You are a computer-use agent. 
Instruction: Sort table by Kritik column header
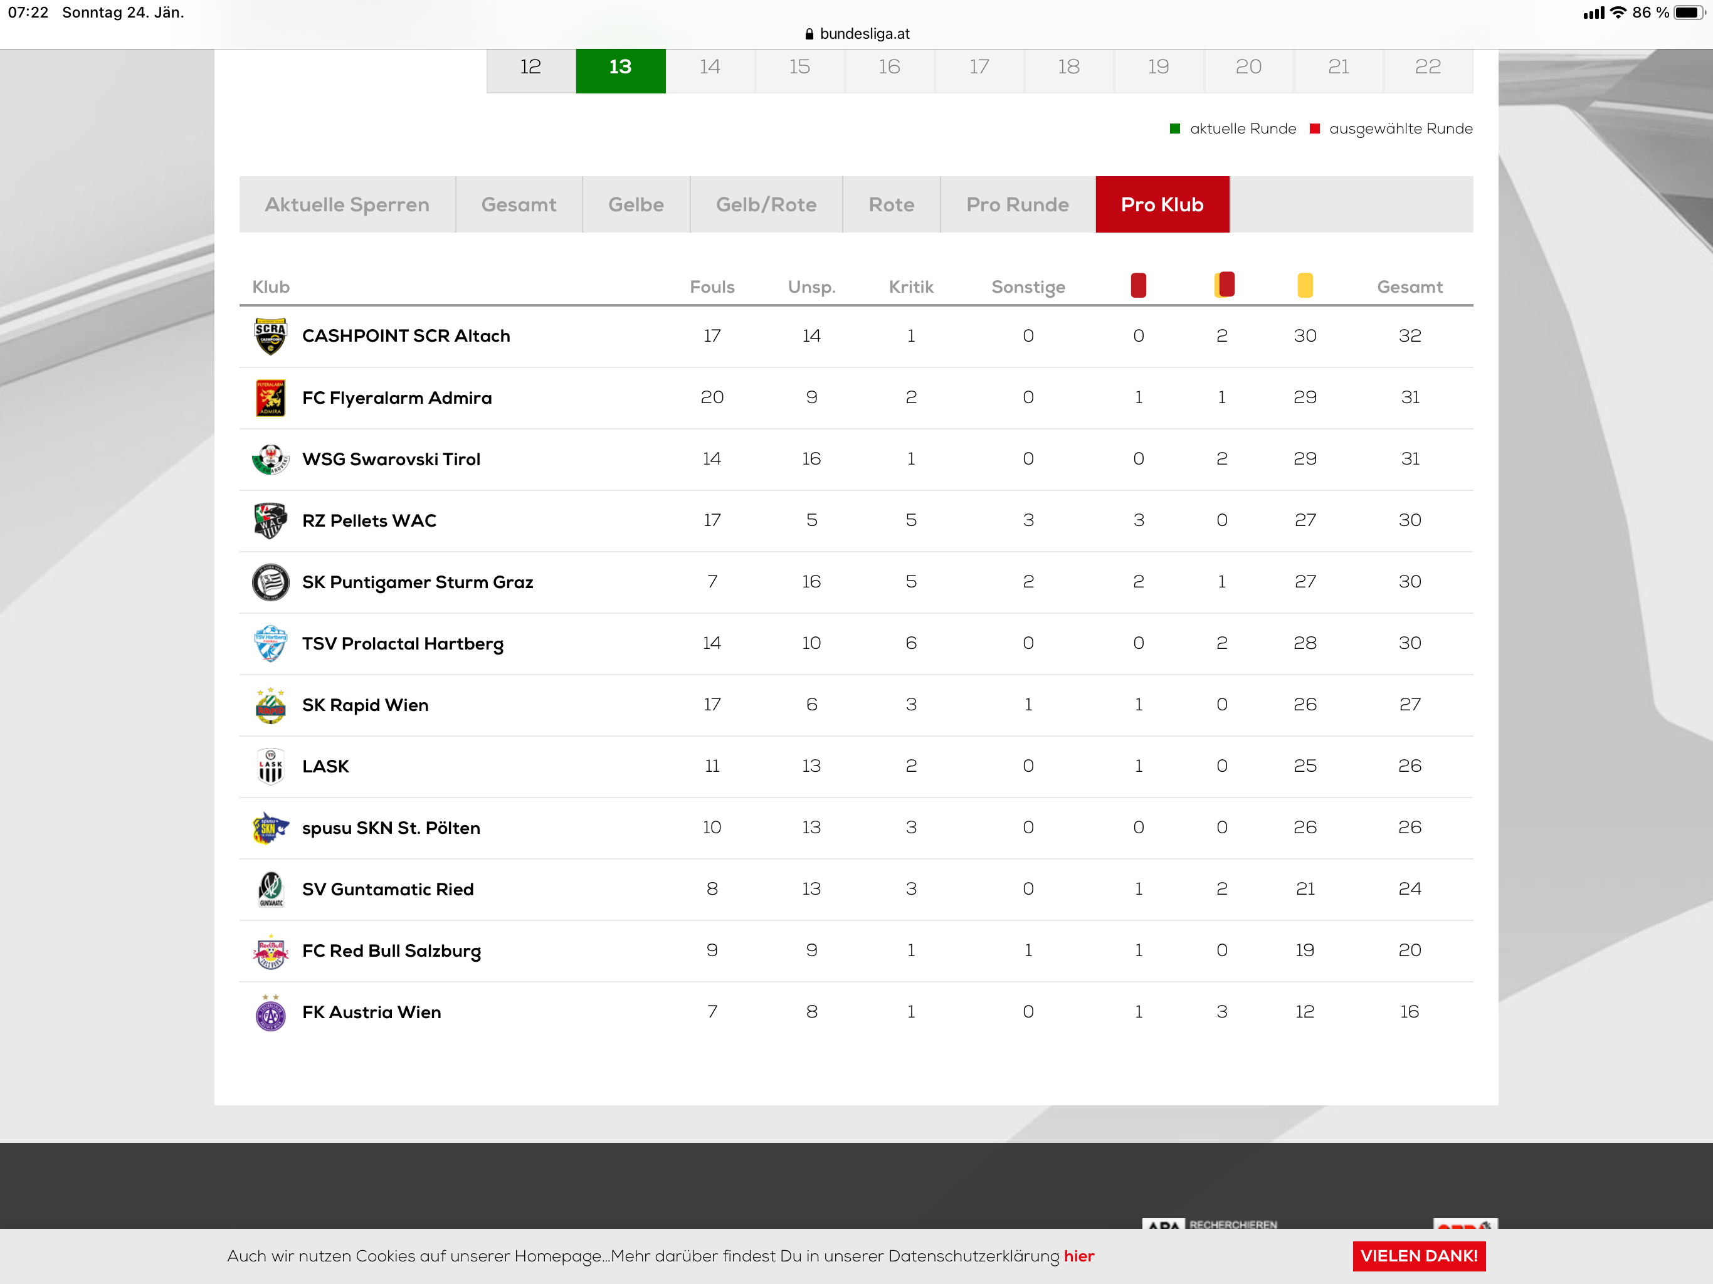[912, 287]
